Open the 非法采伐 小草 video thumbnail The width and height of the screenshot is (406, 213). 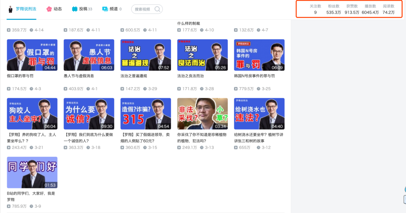pyautogui.click(x=202, y=114)
